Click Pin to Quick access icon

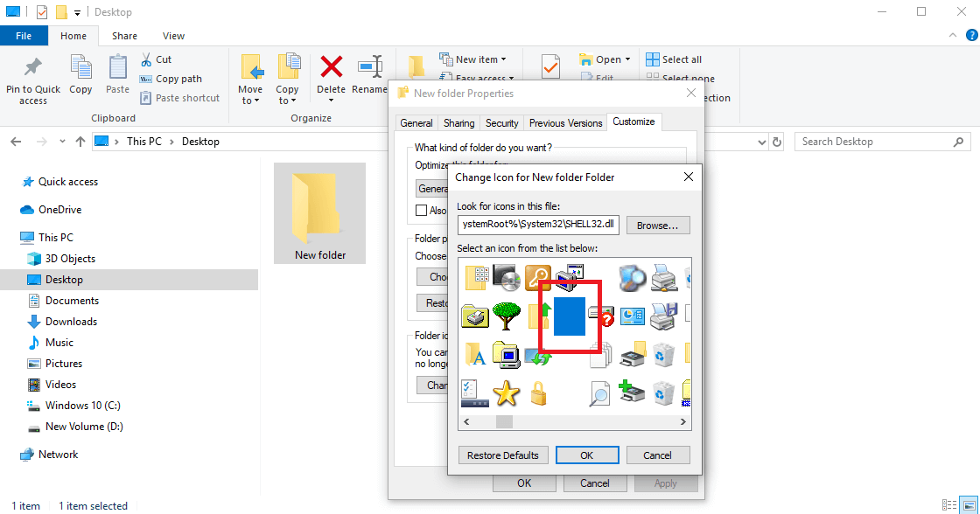pos(32,66)
